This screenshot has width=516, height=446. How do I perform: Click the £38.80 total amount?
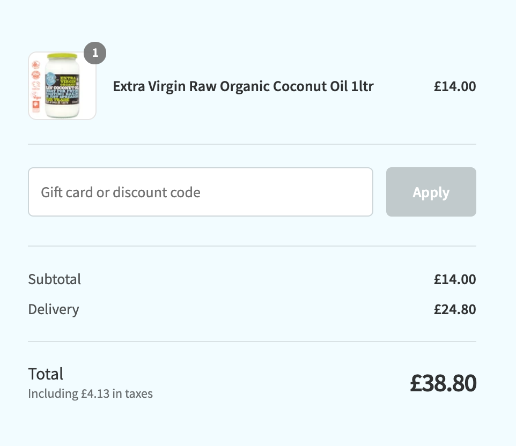(443, 383)
